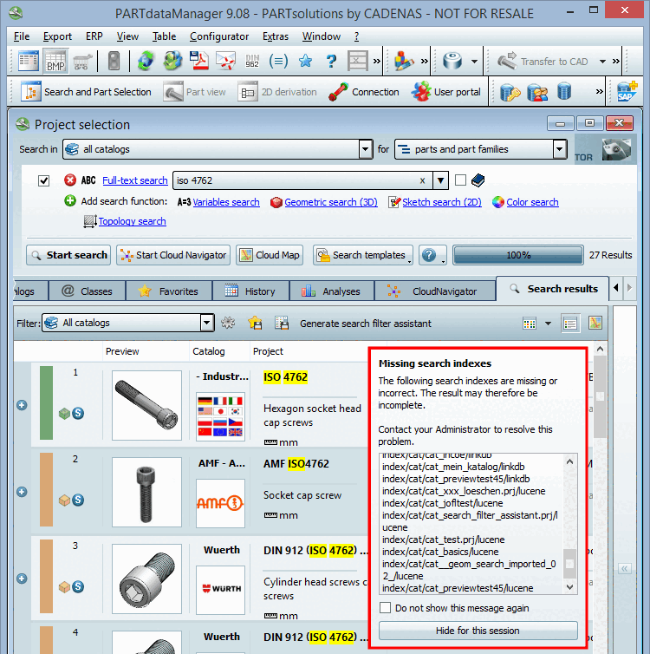Tick the empty checkbox beside search field
Viewport: 650px width, 654px height.
pyautogui.click(x=460, y=180)
